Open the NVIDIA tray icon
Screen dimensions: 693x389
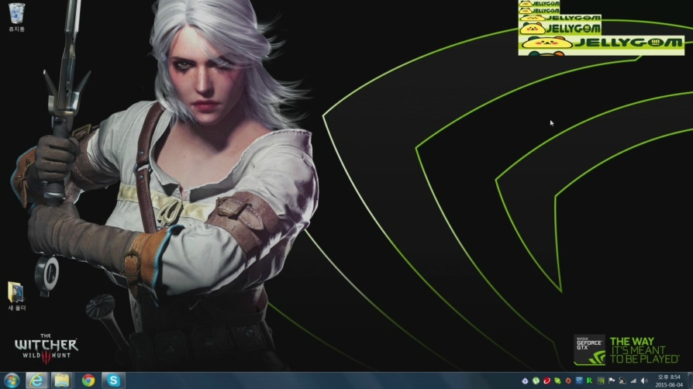[x=601, y=380]
